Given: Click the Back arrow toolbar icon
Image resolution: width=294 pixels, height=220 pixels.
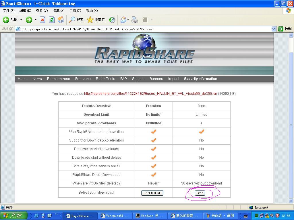Looking at the screenshot, I should [6, 20].
